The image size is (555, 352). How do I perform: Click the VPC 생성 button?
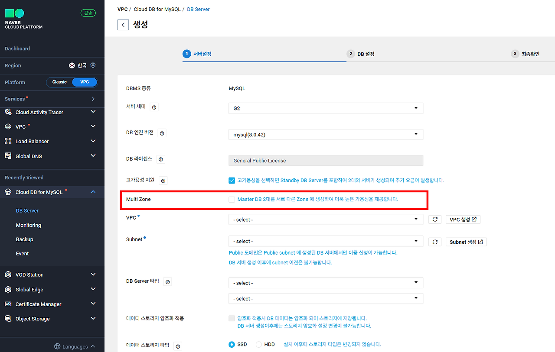pyautogui.click(x=463, y=219)
